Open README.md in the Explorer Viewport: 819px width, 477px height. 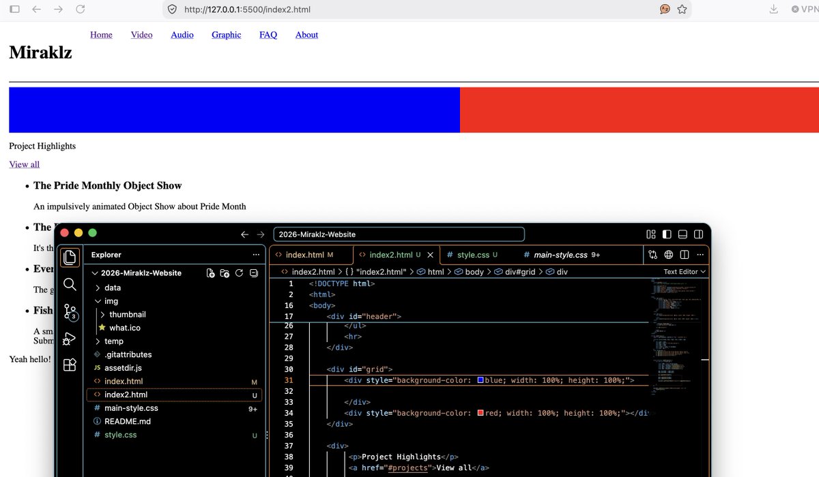coord(128,421)
